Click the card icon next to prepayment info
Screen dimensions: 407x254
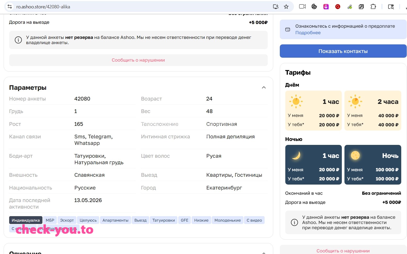pyautogui.click(x=288, y=29)
